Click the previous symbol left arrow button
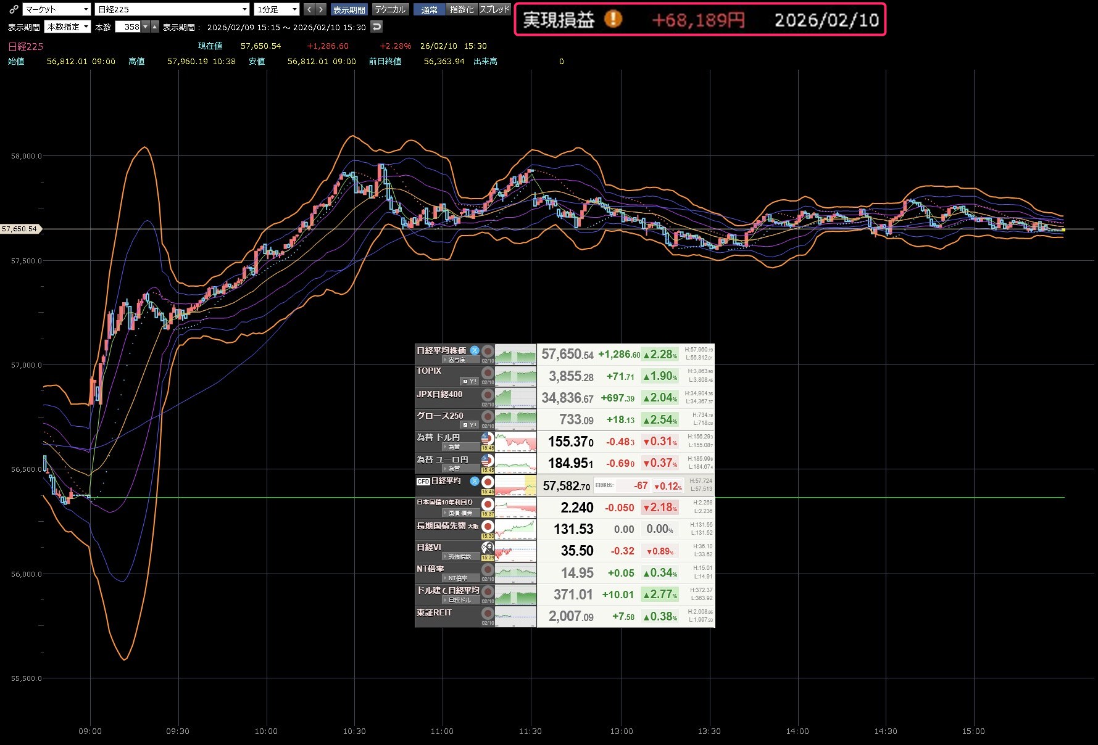This screenshot has width=1098, height=745. 309,9
